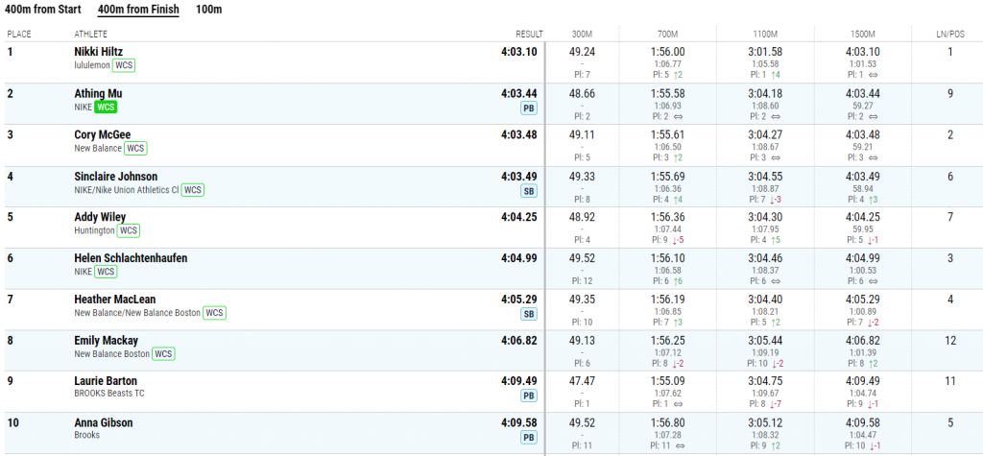Viewport: 983px width, 456px height.
Task: Switch to the 400m from Start tab
Action: (x=42, y=10)
